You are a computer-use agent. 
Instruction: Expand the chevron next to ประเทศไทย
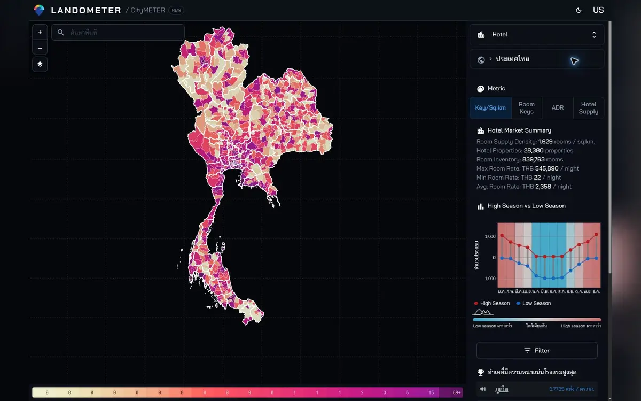(x=490, y=59)
